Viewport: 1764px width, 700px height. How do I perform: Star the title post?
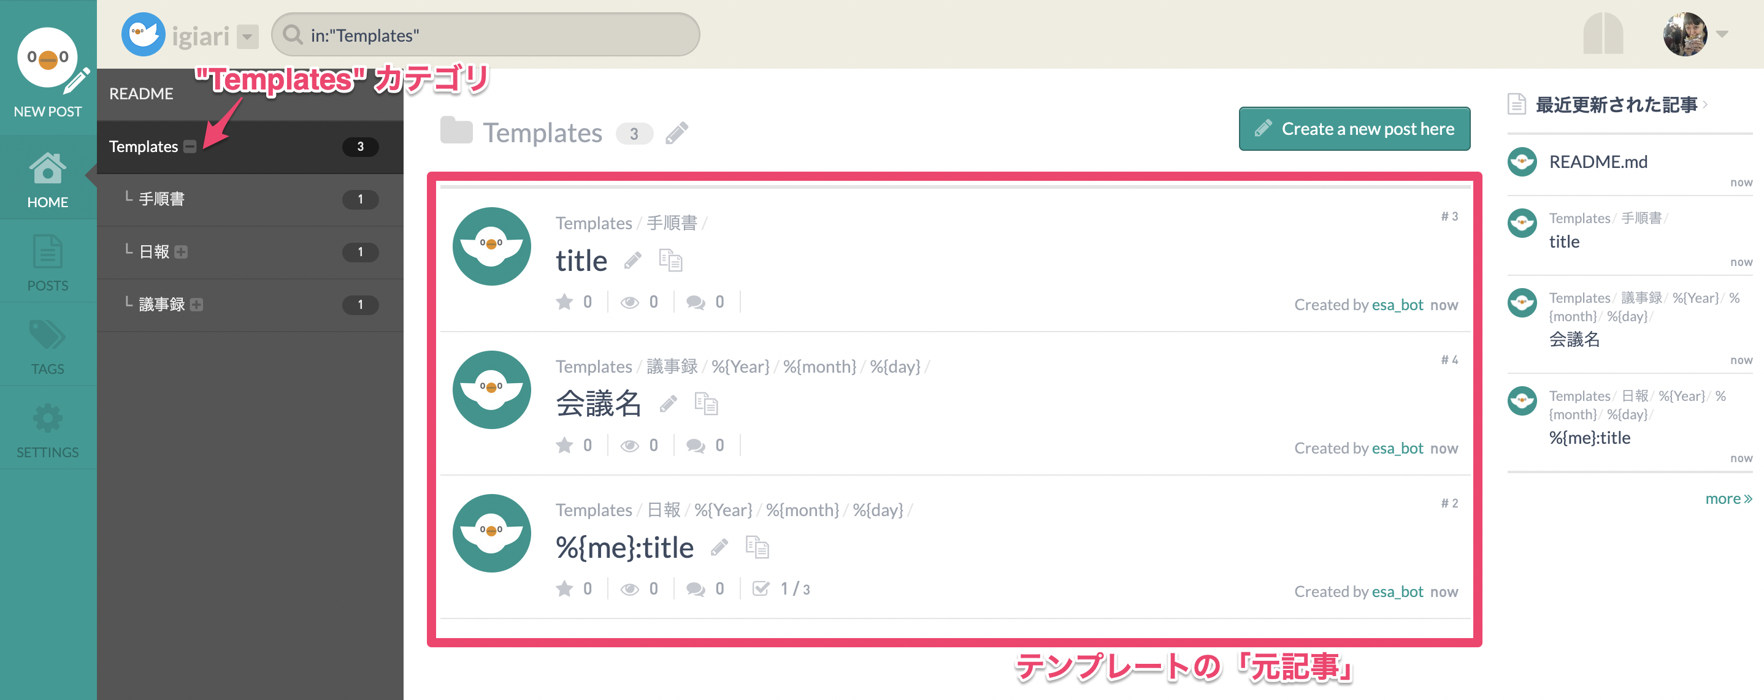[564, 302]
